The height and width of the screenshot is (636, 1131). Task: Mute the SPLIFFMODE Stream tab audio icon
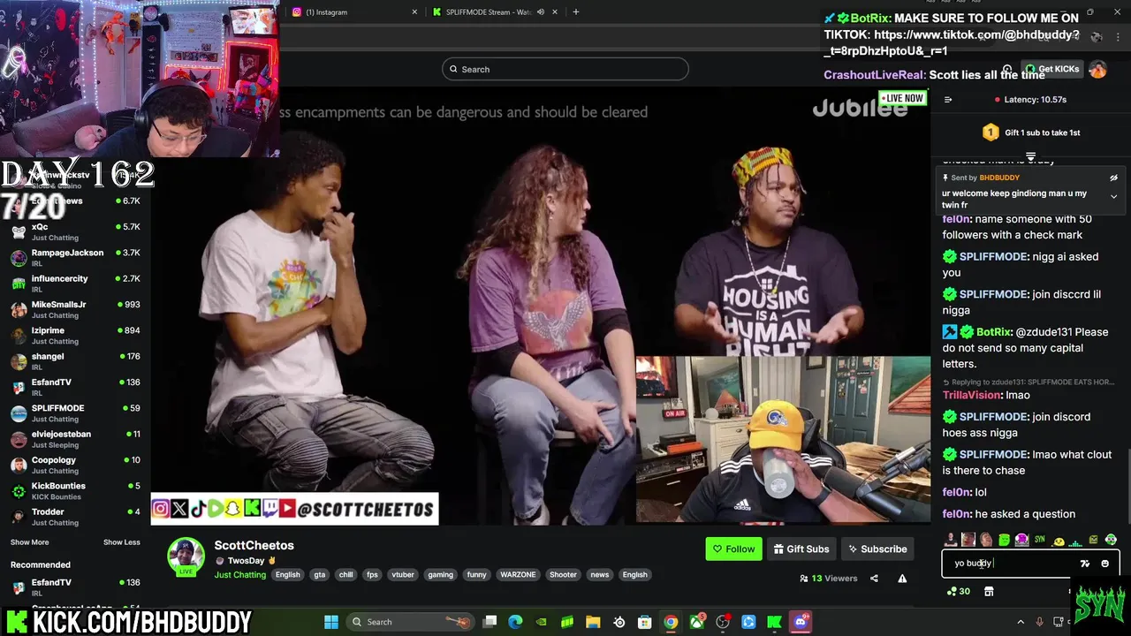[540, 12]
